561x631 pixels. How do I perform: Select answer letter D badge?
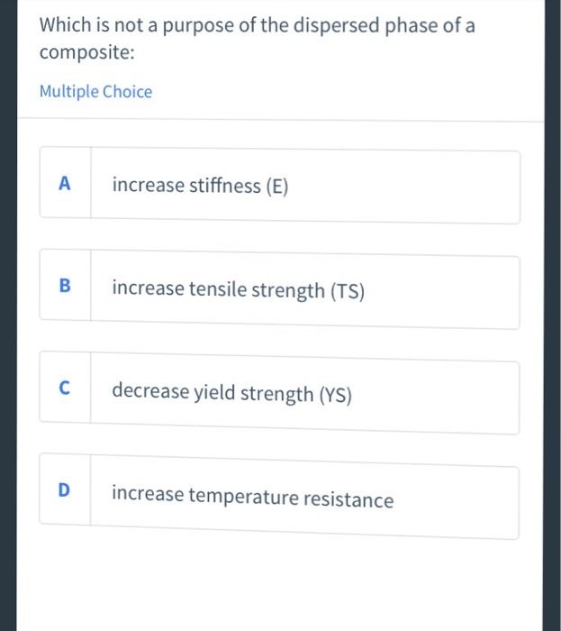coord(64,489)
